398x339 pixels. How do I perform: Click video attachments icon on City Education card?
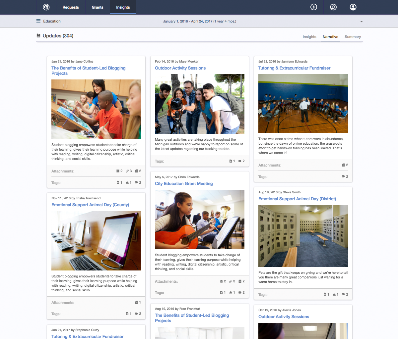pos(221,281)
